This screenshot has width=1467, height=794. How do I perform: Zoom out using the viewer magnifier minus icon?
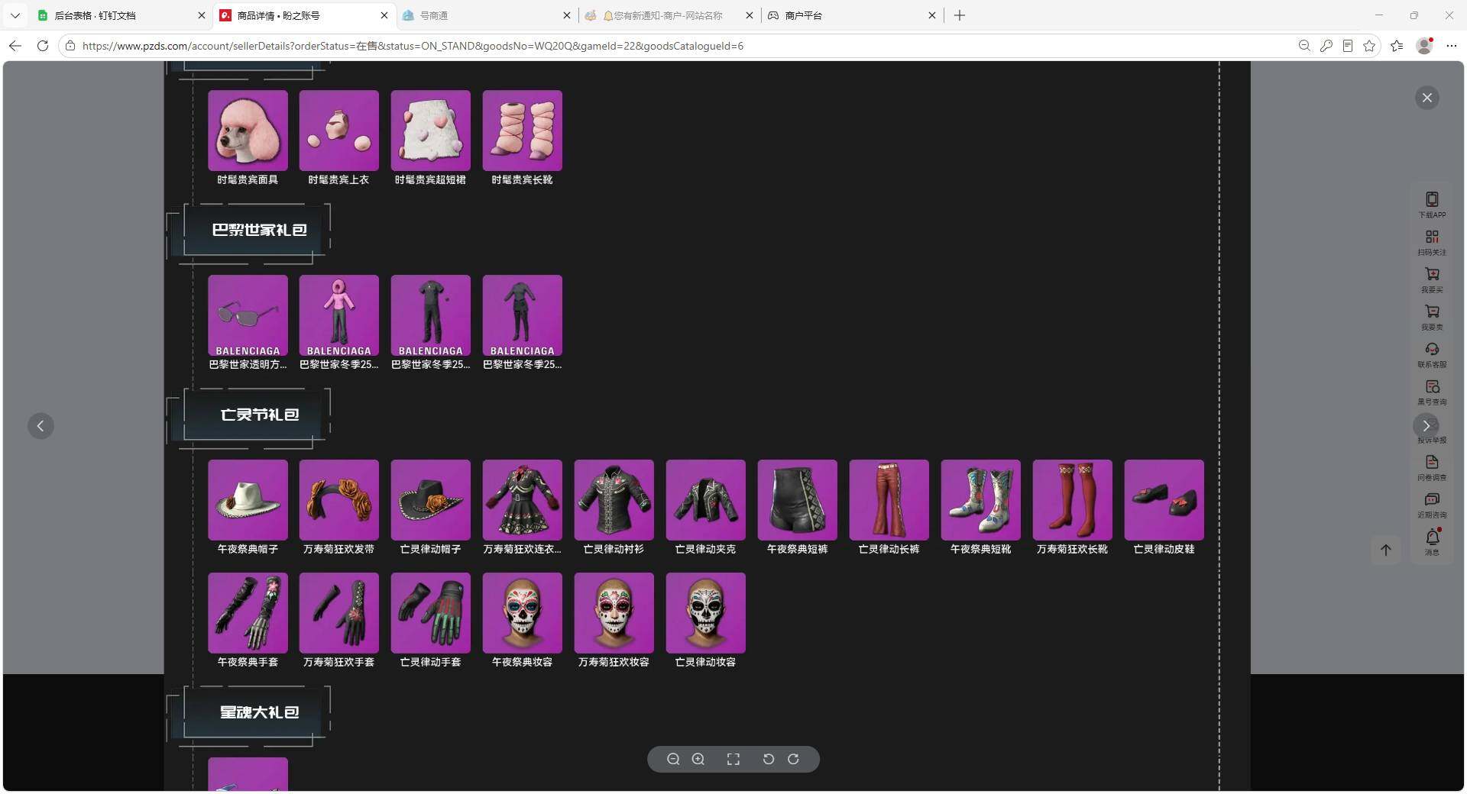coord(673,759)
